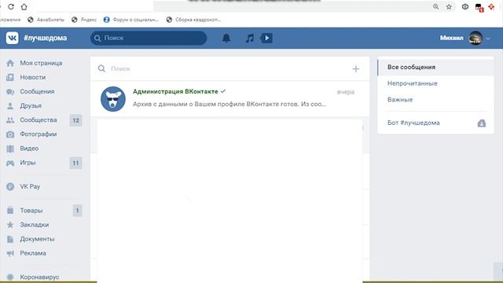Open the Яндекс bookmark
The image size is (503, 283).
coord(84,20)
